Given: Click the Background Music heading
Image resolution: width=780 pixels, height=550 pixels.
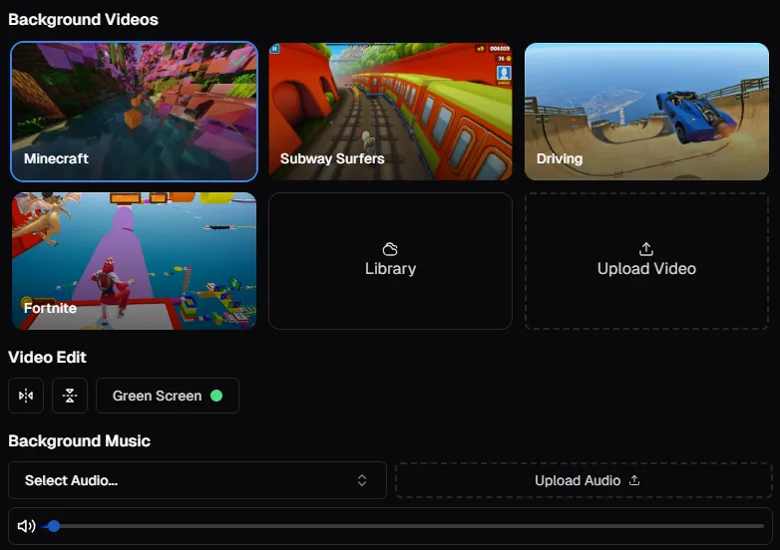Looking at the screenshot, I should (79, 440).
